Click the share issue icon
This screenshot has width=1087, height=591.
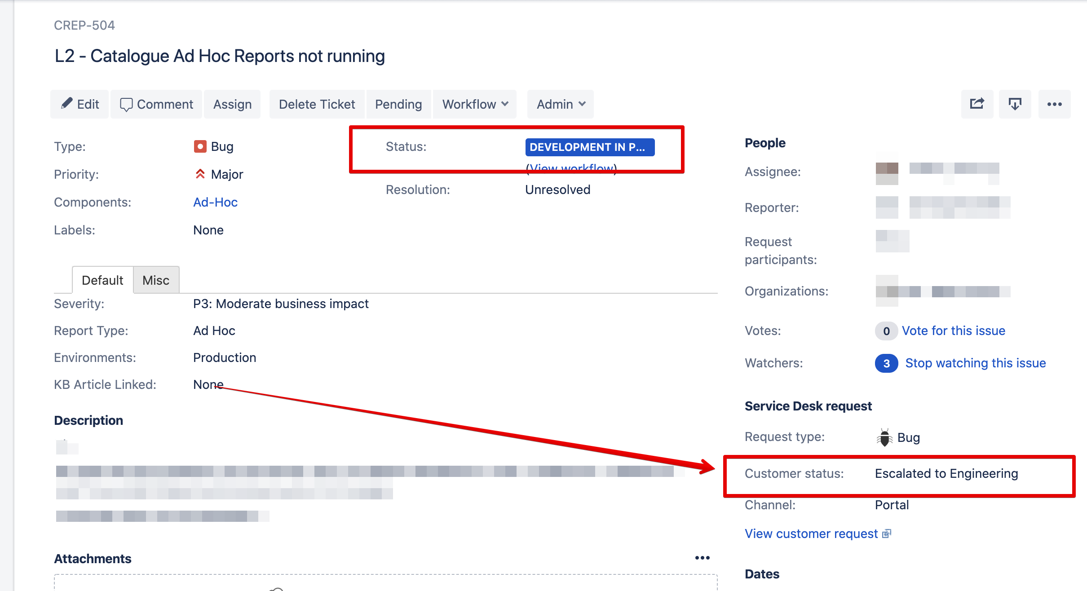[x=977, y=104]
